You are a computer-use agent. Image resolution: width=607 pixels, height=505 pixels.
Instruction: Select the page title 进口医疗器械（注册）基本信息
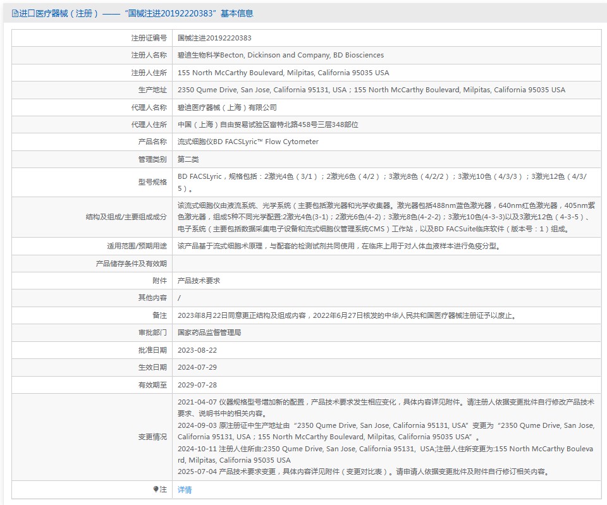pos(137,13)
